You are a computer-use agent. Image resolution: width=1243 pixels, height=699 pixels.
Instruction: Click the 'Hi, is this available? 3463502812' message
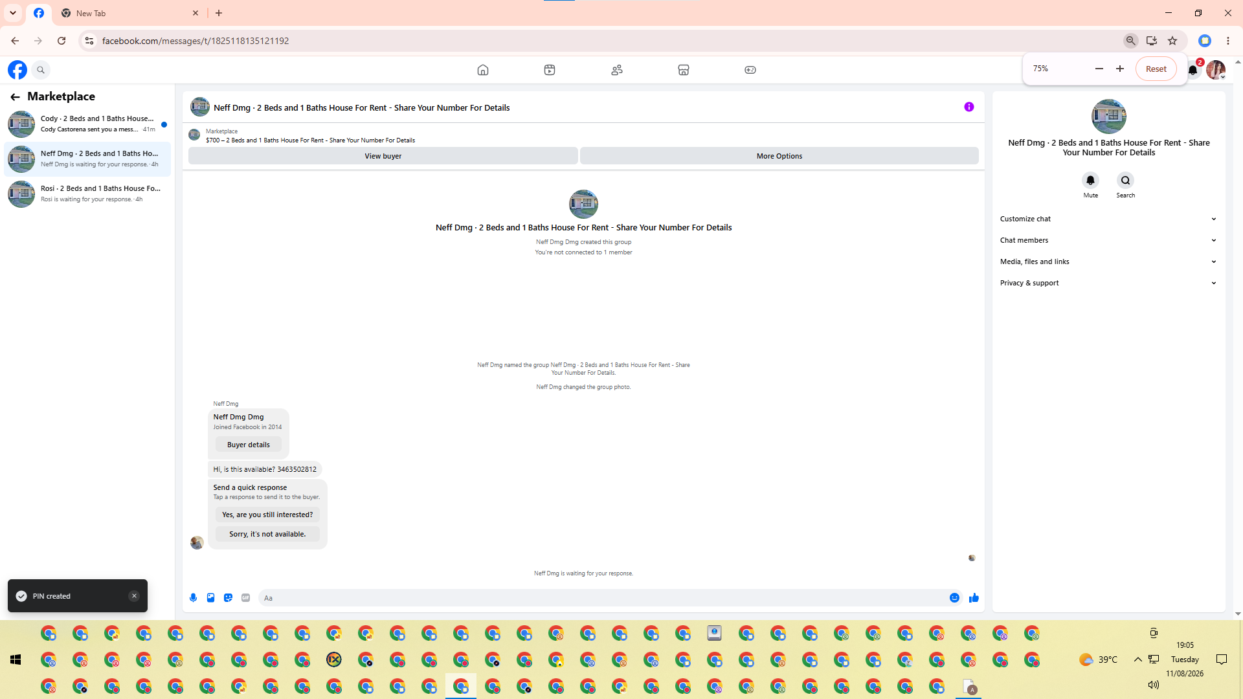(x=265, y=469)
